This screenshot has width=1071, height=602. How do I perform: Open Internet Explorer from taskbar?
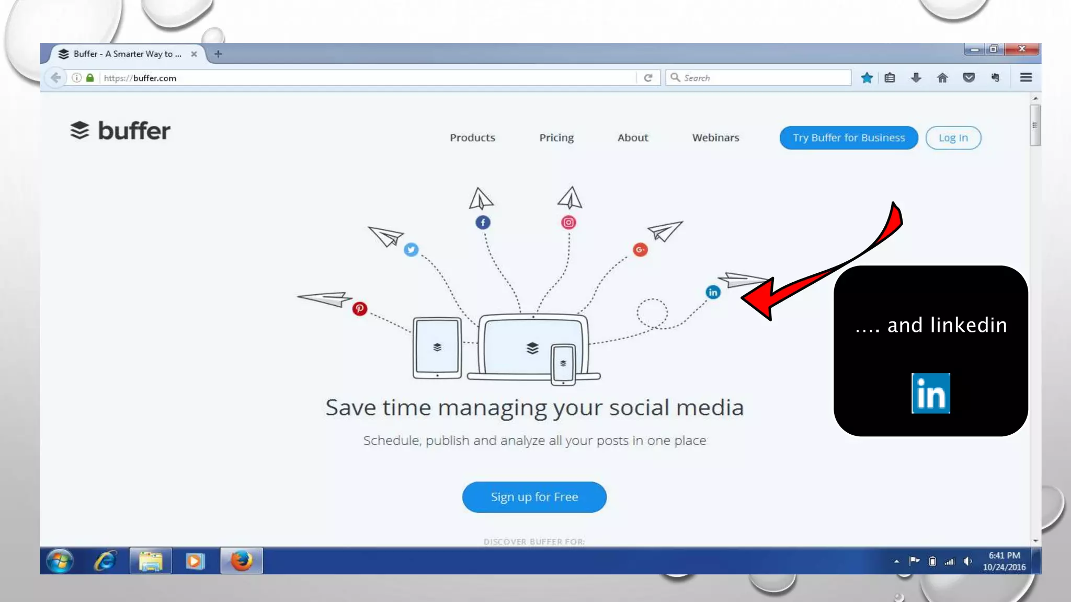coord(105,561)
